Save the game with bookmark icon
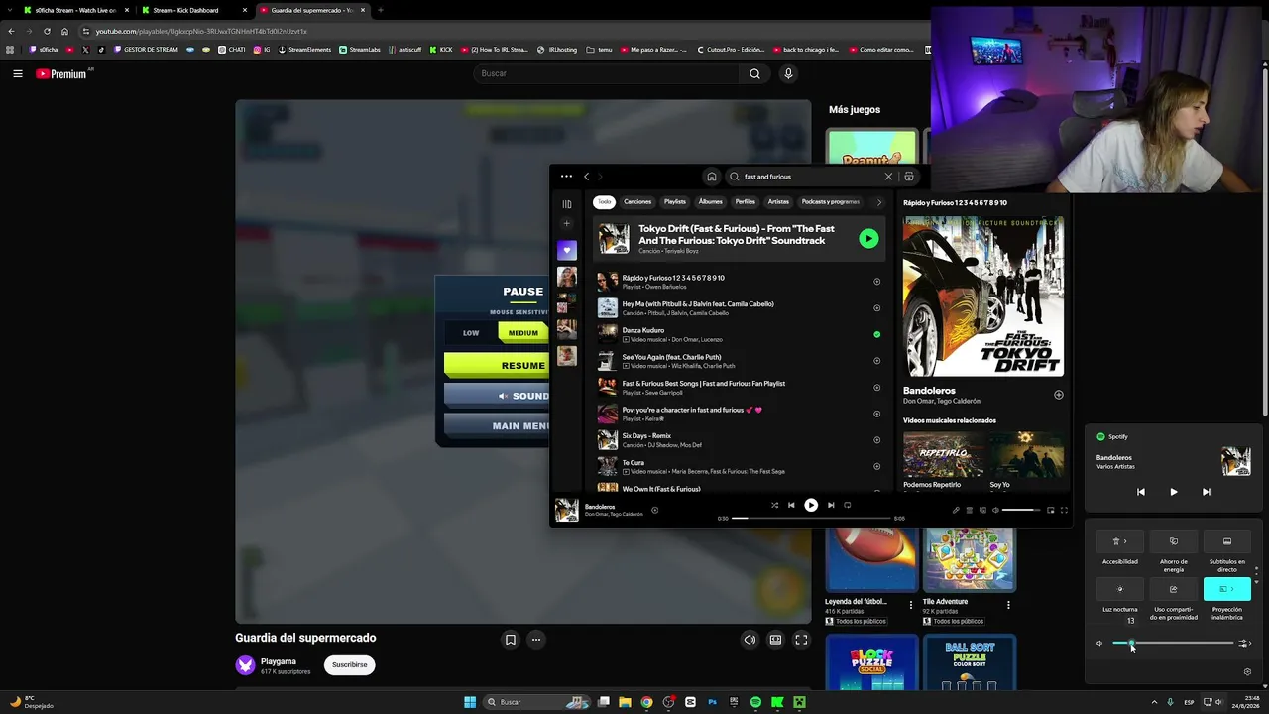Image resolution: width=1269 pixels, height=714 pixels. pyautogui.click(x=510, y=640)
